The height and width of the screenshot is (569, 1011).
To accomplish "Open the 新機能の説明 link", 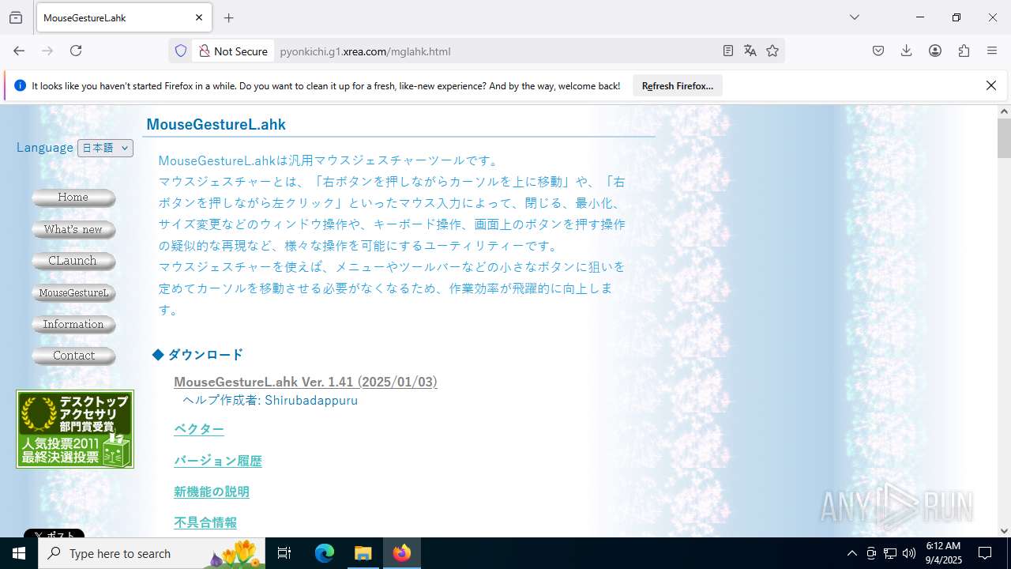I will (212, 492).
